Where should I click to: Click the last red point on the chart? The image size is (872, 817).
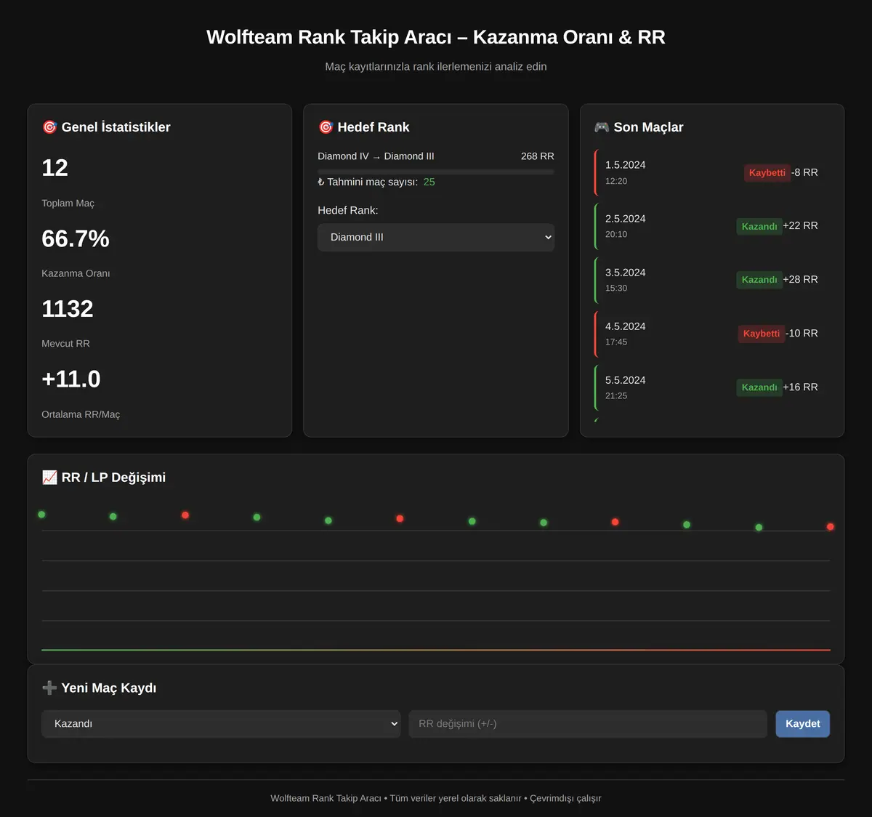click(x=831, y=527)
